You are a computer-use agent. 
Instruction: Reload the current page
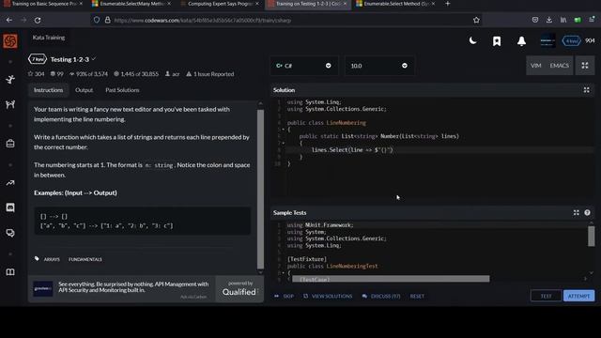click(x=38, y=20)
